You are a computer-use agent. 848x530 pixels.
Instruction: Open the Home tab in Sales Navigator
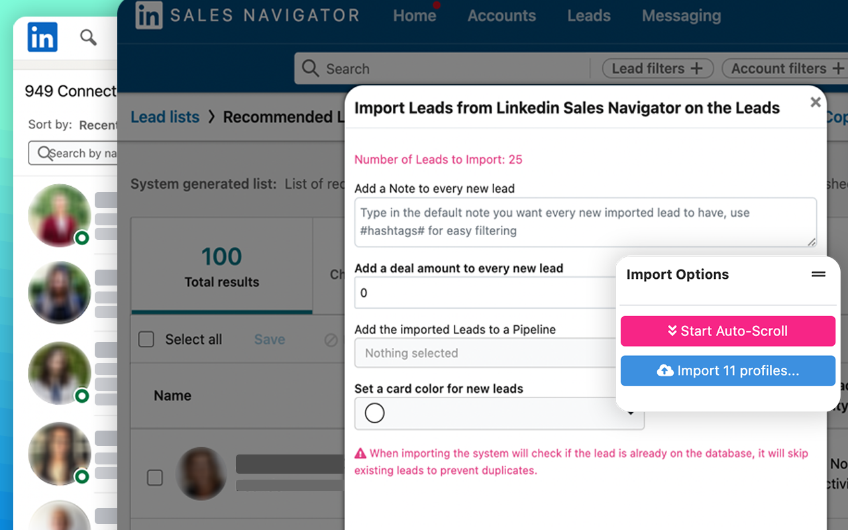[x=414, y=16]
